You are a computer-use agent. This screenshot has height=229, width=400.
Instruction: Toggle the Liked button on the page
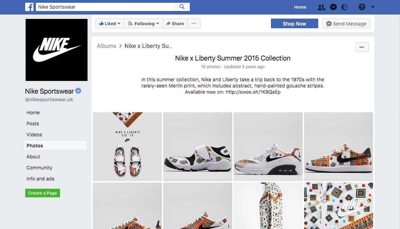coord(110,24)
